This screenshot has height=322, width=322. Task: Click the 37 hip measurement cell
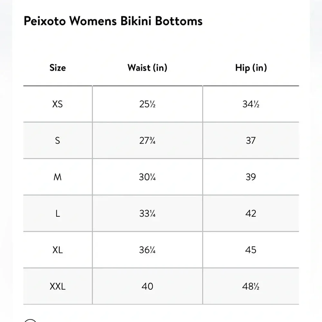point(251,141)
